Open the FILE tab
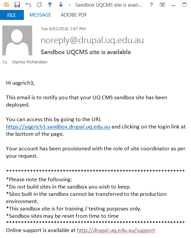 click(x=12, y=15)
